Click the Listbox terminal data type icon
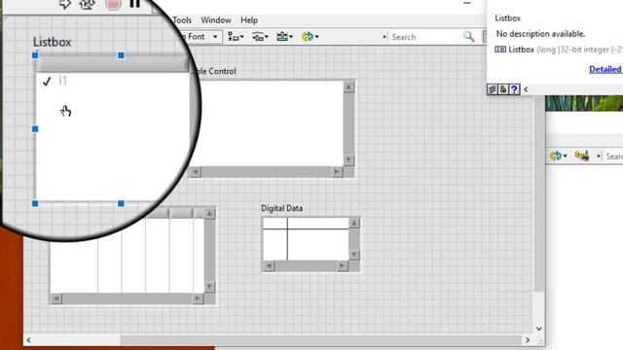This screenshot has width=623, height=350. tap(500, 50)
